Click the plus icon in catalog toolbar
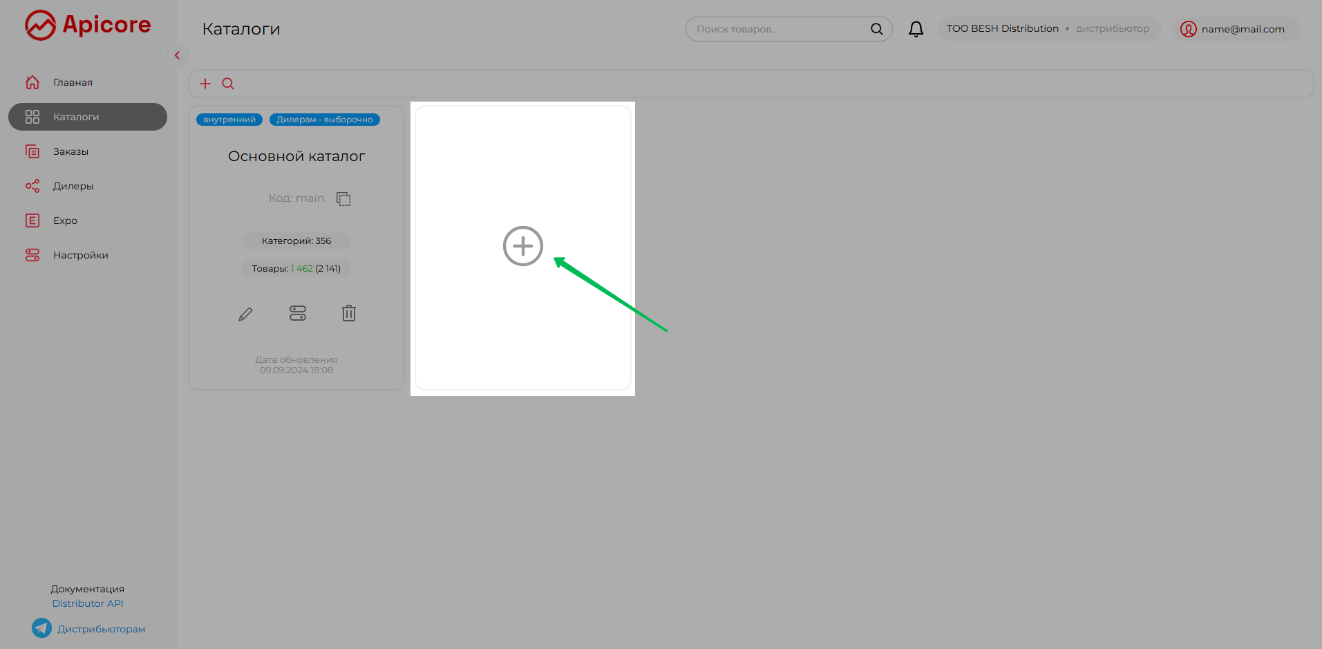This screenshot has width=1322, height=649. (205, 84)
